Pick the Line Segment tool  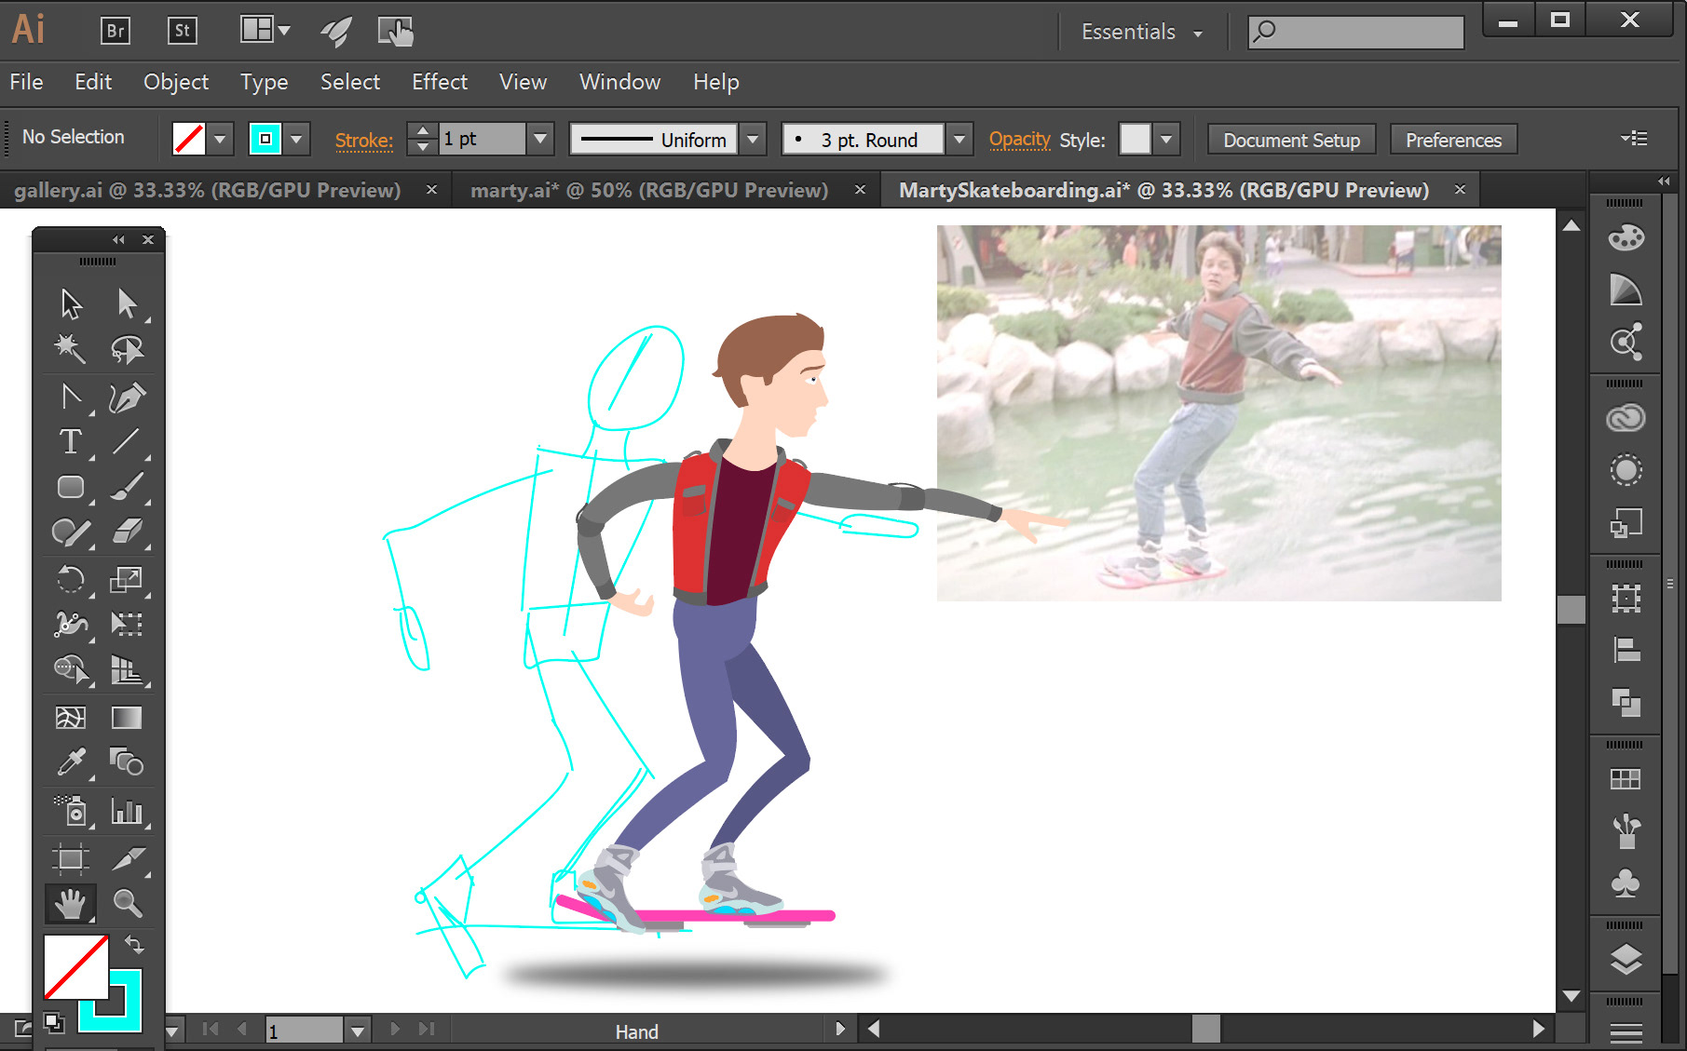pyautogui.click(x=127, y=441)
